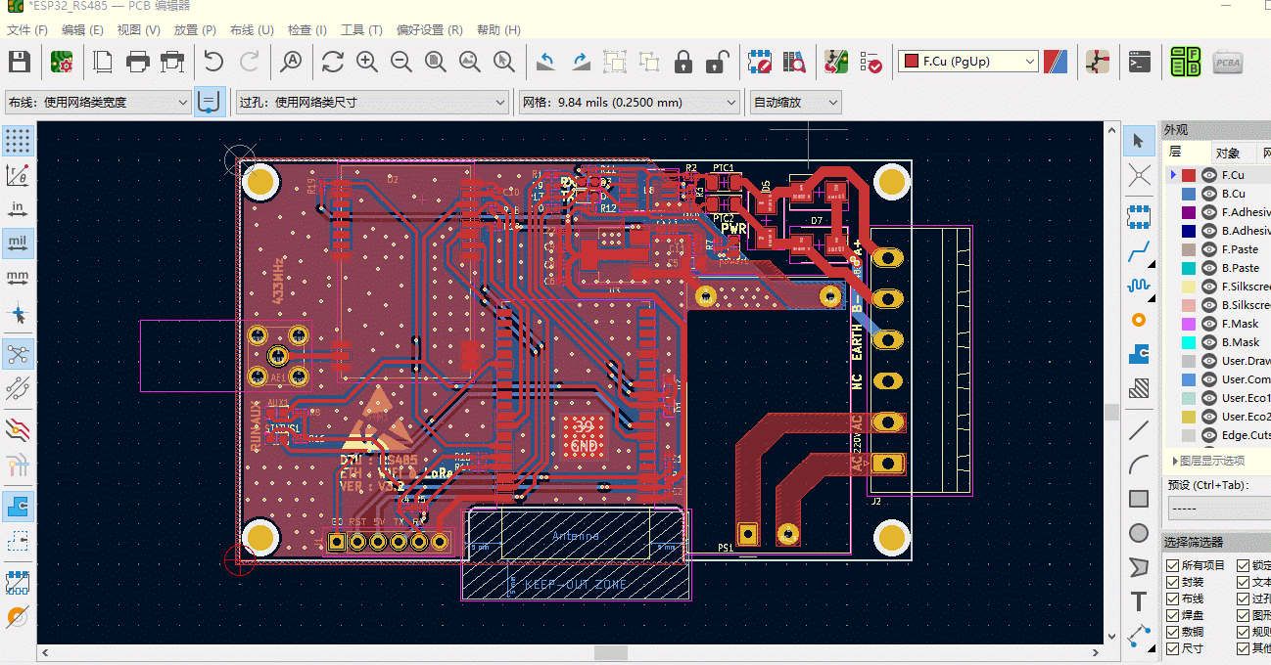Zoom to fit objects
Image resolution: width=1271 pixels, height=665 pixels.
point(470,63)
